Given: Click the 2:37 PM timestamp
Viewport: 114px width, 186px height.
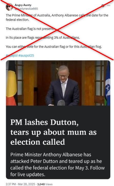Looking at the screenshot, I should [x=11, y=184].
